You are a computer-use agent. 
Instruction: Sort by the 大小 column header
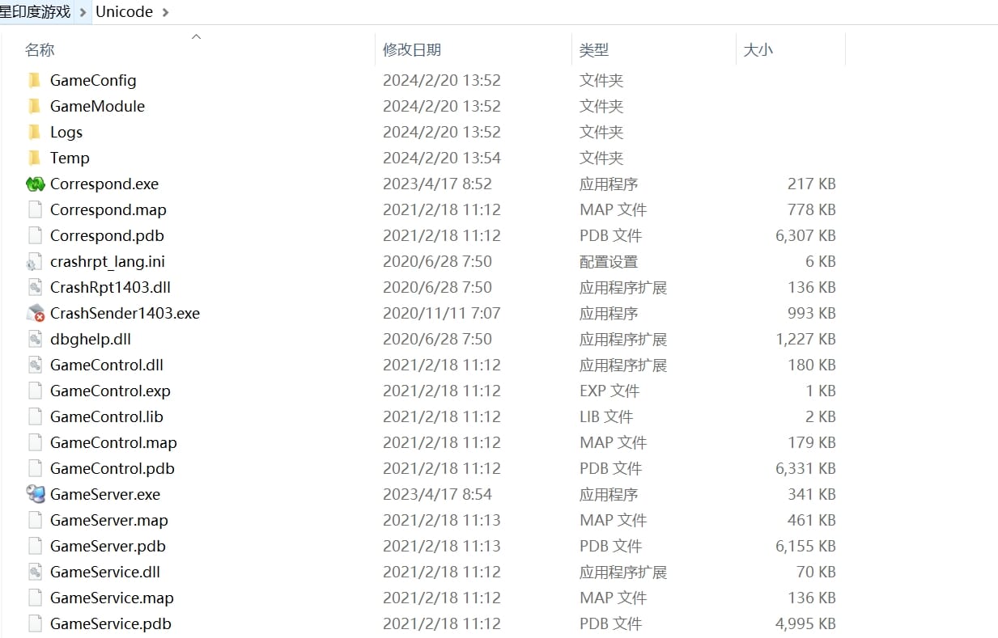[758, 50]
